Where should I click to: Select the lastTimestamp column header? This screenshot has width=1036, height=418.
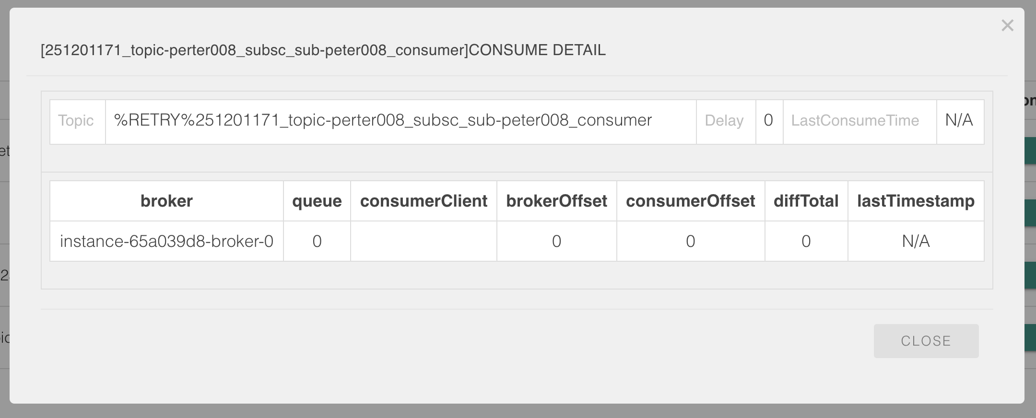coord(915,201)
